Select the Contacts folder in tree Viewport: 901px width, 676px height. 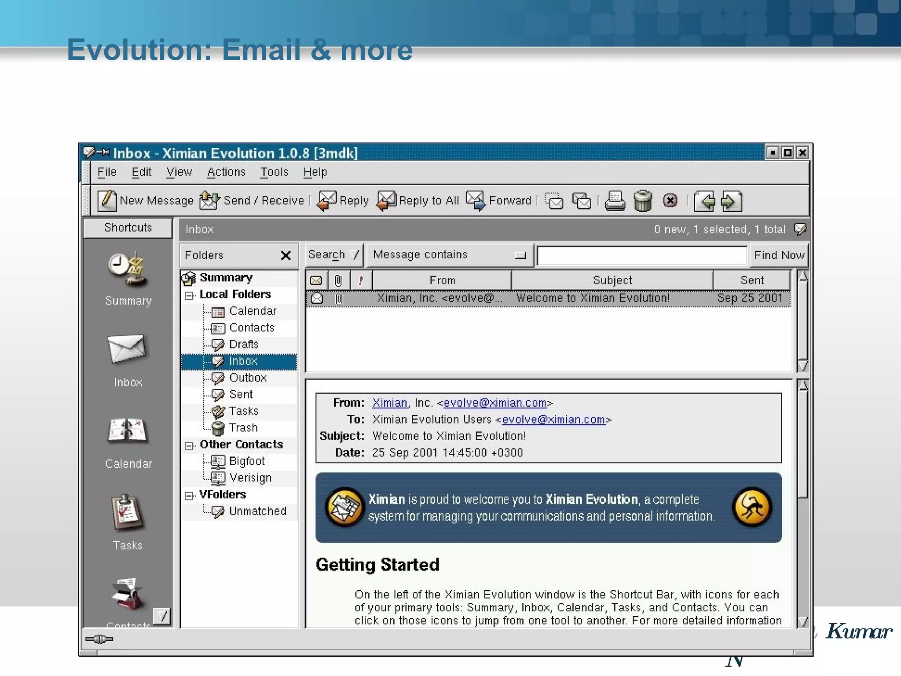click(252, 328)
